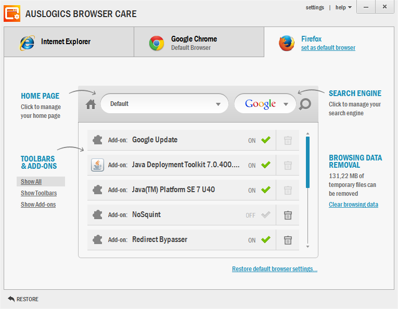Open the Default home page dropdown
Viewport: 398px width, 309px height.
[164, 104]
